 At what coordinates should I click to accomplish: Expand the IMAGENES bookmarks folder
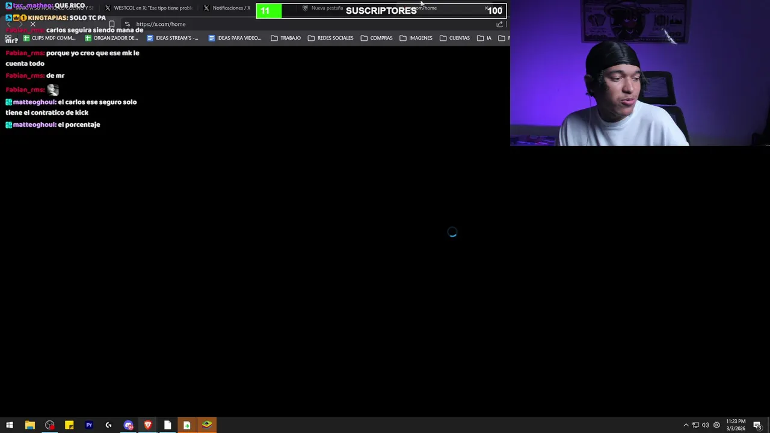[x=416, y=38]
